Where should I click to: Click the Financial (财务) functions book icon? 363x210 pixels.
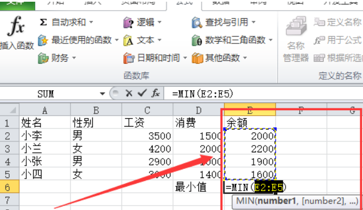point(43,58)
